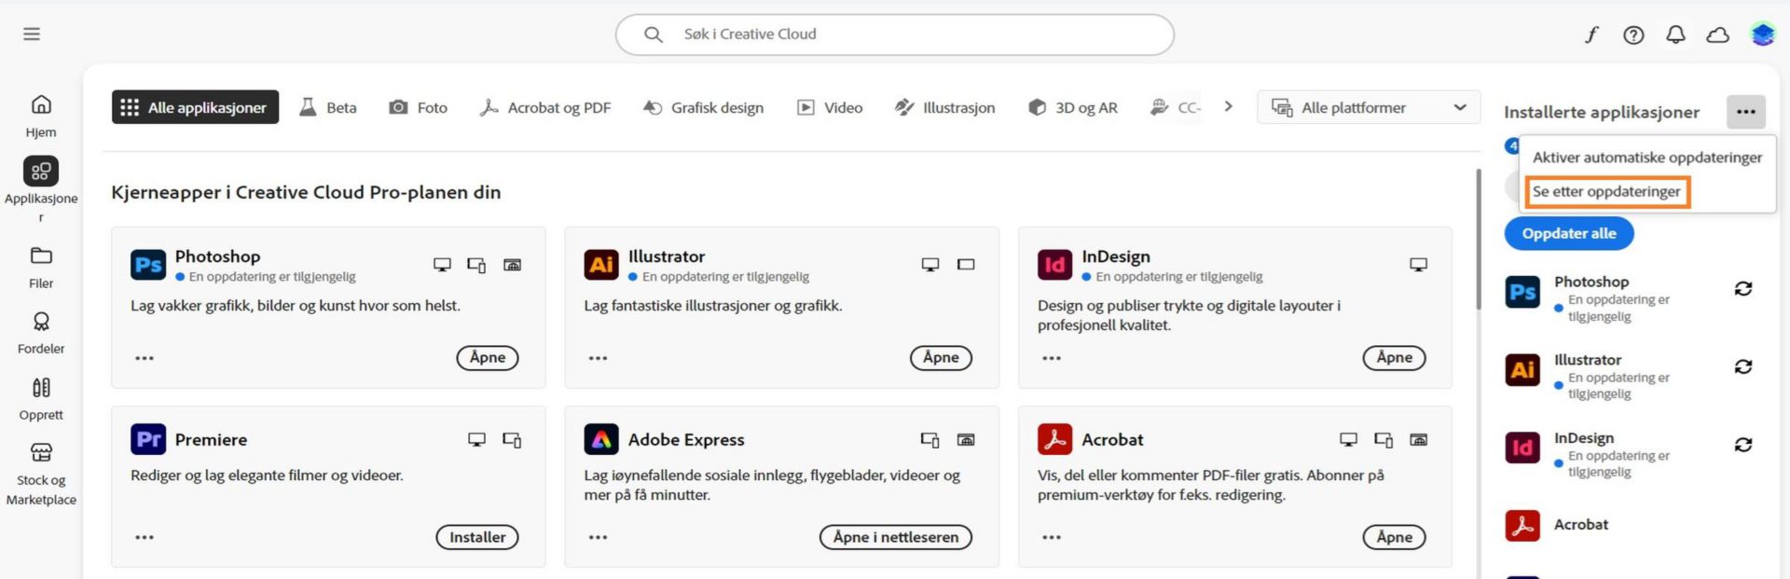Viewport: 1790px width, 579px height.
Task: Click Acrobat name in installed list
Action: 1581,525
